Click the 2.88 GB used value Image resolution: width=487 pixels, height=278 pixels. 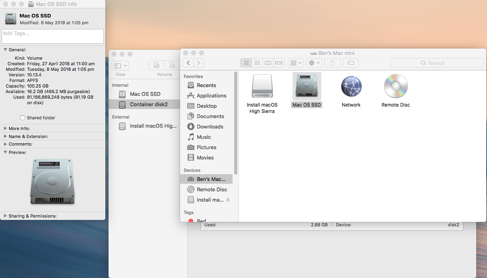319,225
